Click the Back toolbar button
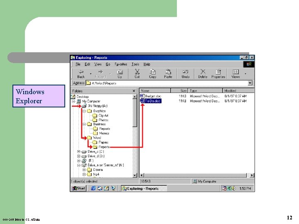This screenshot has width=299, height=224. (x=81, y=74)
